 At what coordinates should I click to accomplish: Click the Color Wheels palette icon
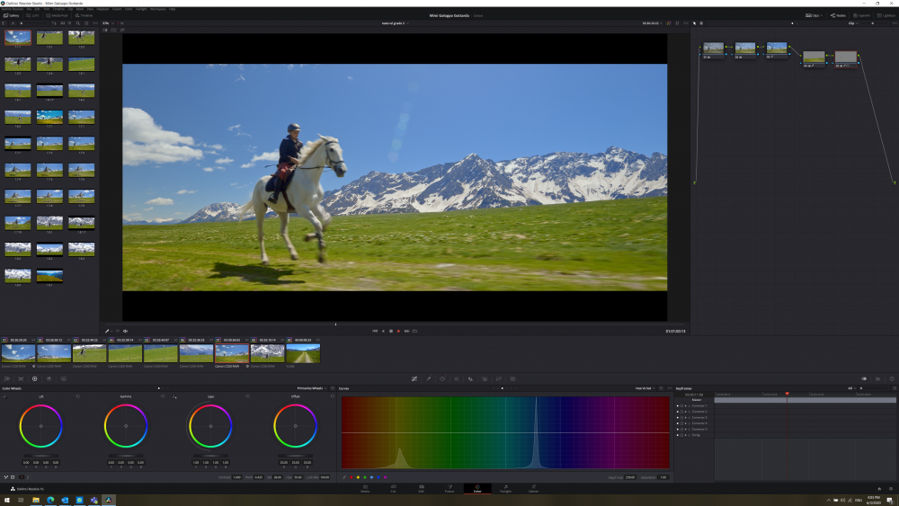[35, 378]
